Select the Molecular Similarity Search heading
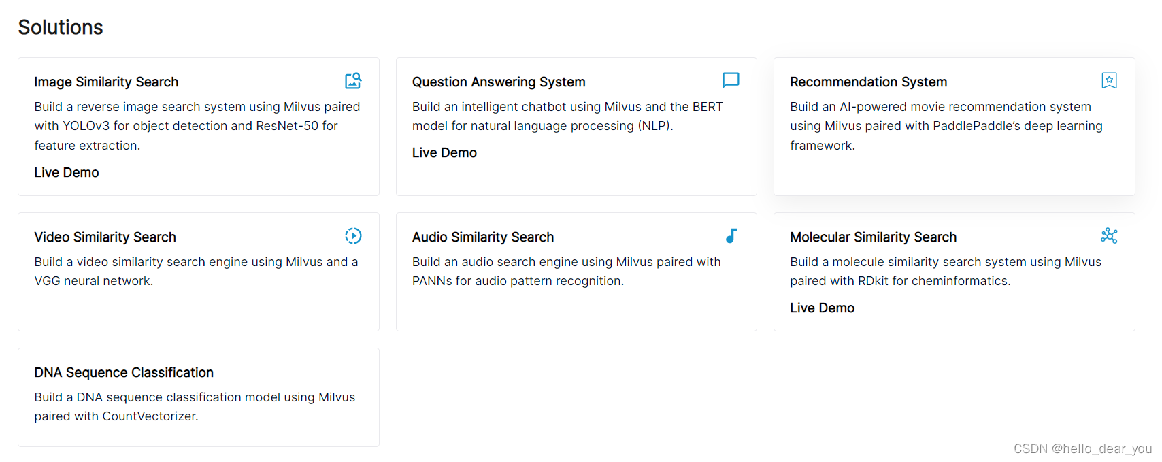Image resolution: width=1162 pixels, height=462 pixels. pos(873,237)
